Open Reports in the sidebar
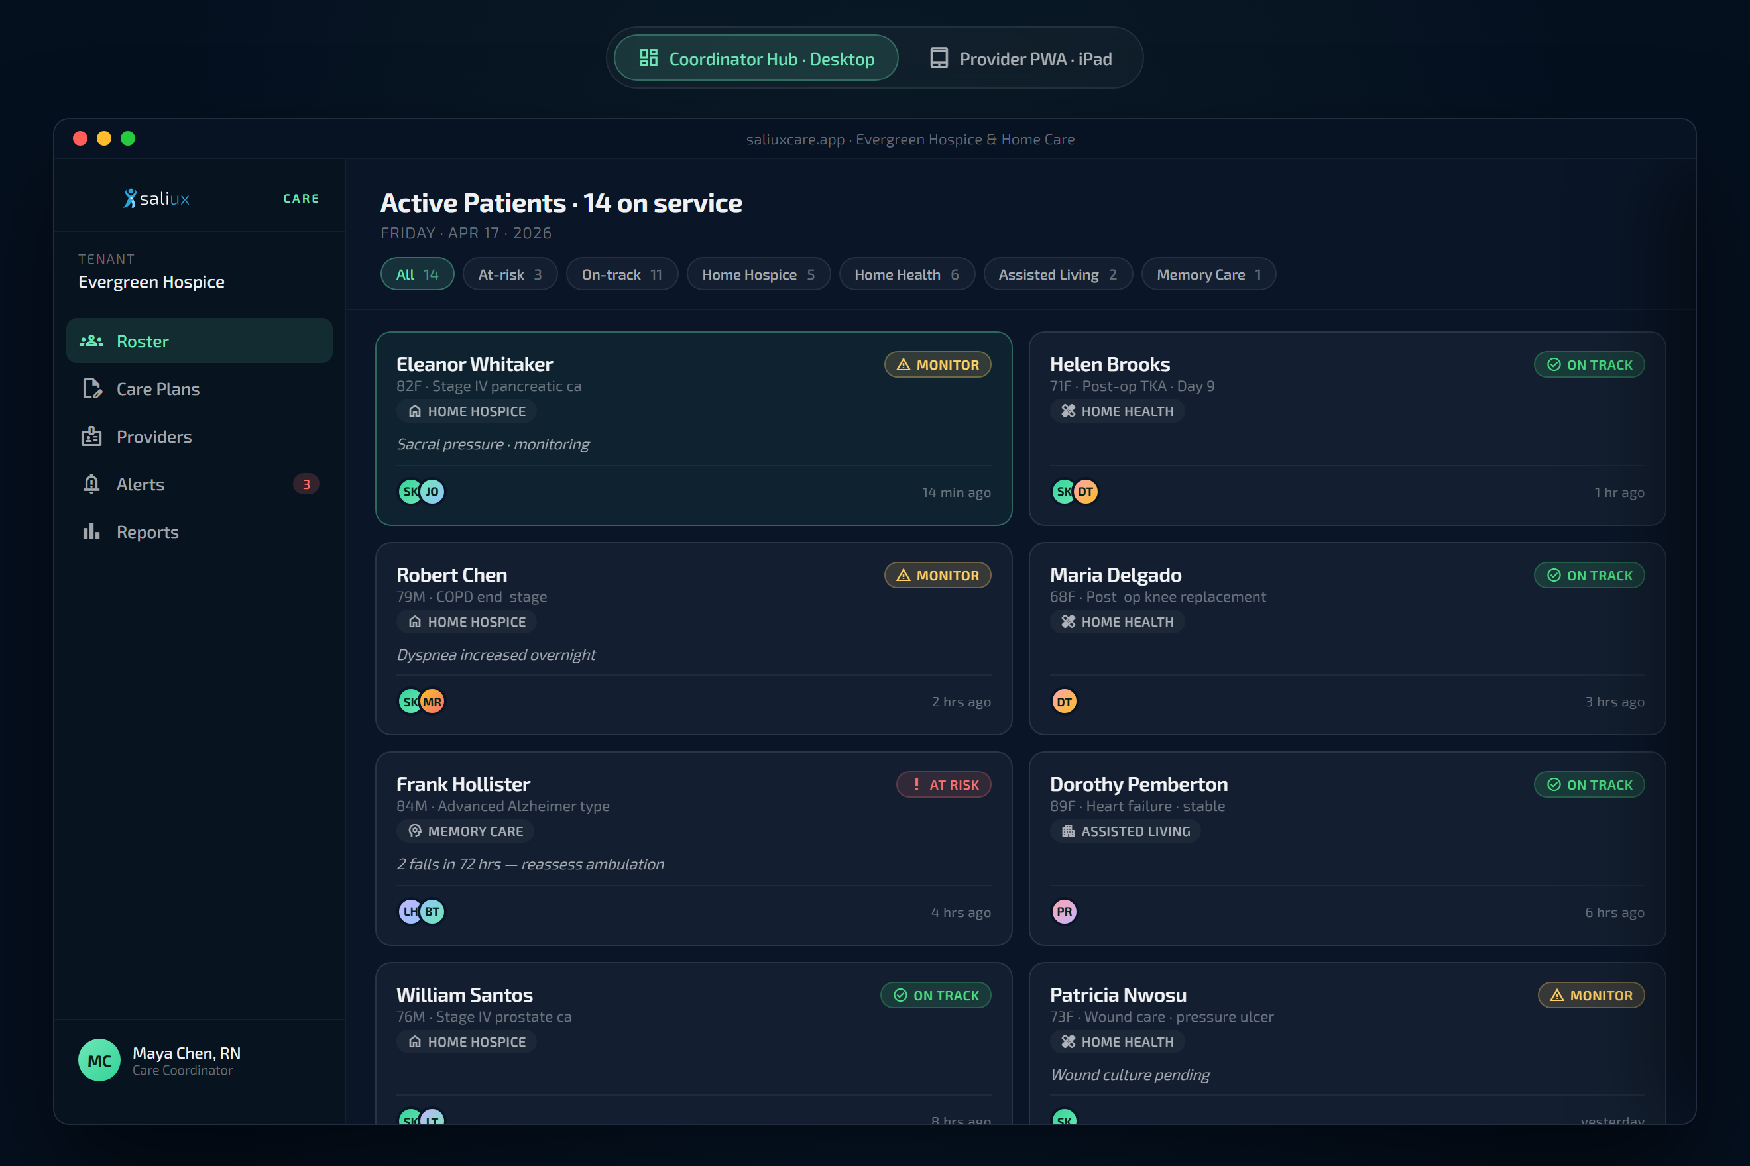The image size is (1750, 1166). [200, 532]
